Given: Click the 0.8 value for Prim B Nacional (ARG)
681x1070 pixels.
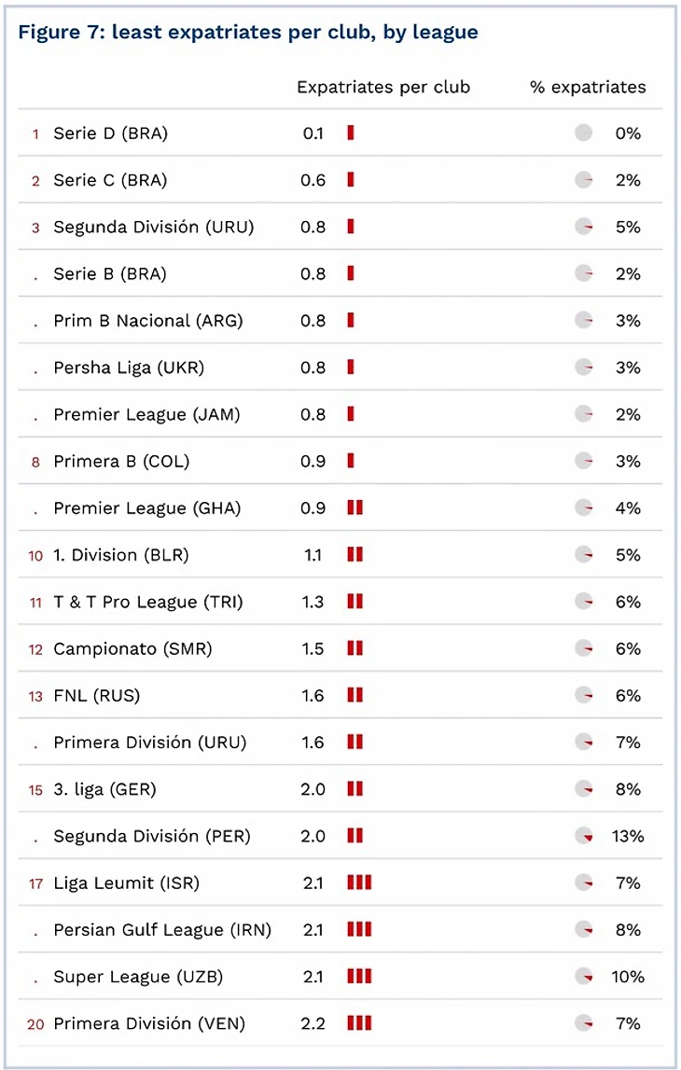Looking at the screenshot, I should pos(313,321).
